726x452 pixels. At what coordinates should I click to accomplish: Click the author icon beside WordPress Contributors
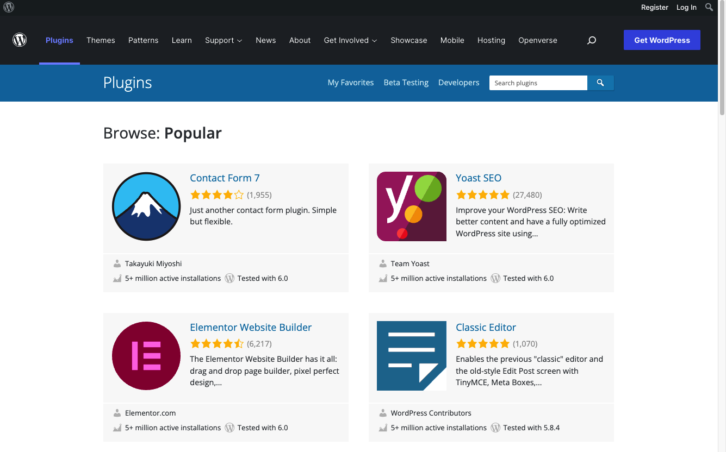pyautogui.click(x=383, y=413)
